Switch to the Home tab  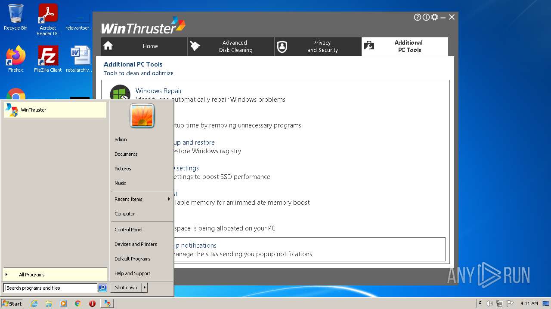[x=144, y=46]
